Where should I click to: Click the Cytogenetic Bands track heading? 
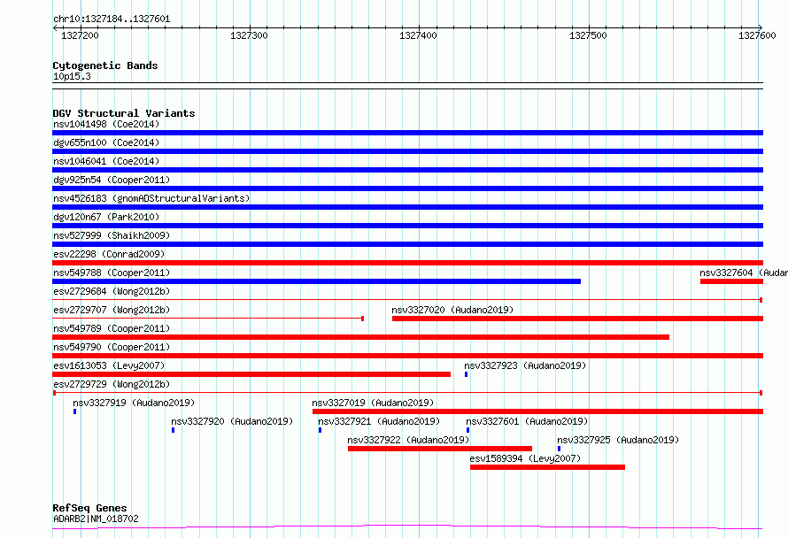click(105, 65)
